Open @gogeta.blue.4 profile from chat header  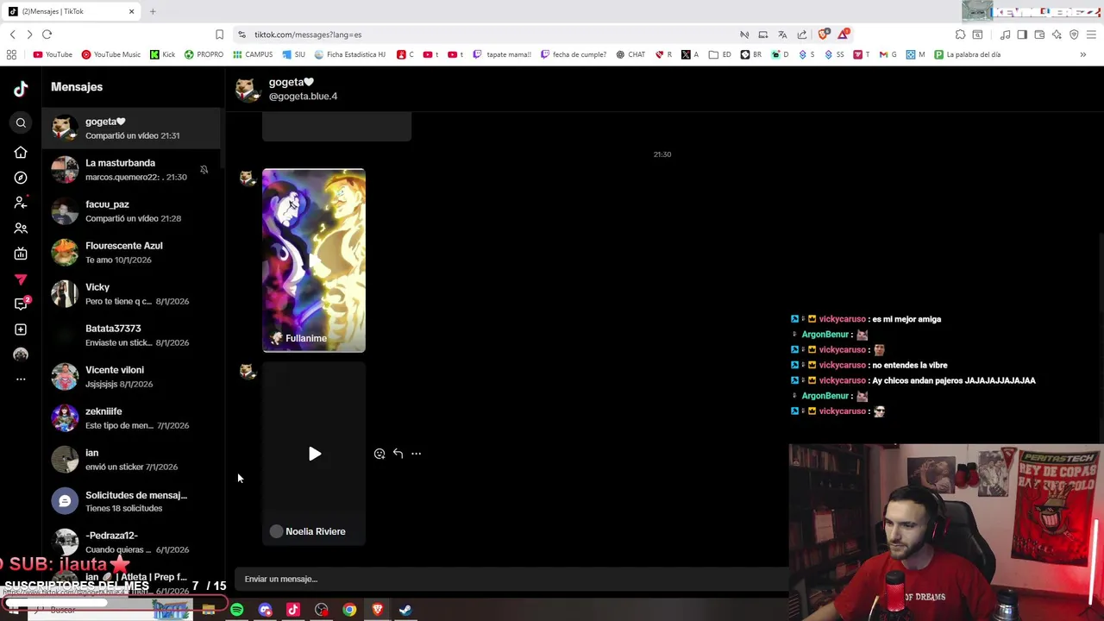coord(303,97)
